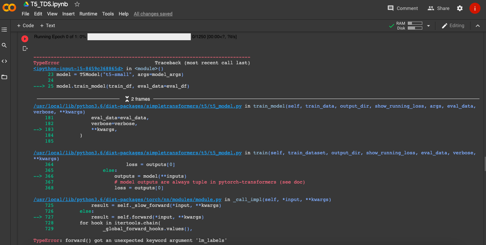
Task: Expand the hidden 2 frames in traceback
Action: tap(137, 98)
